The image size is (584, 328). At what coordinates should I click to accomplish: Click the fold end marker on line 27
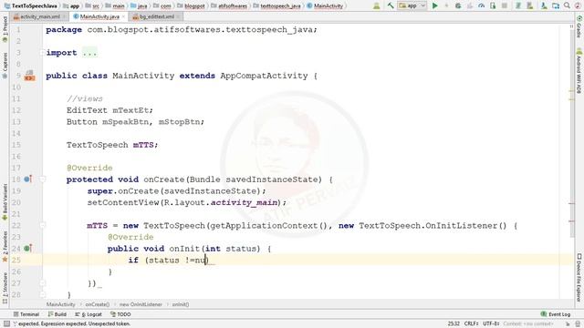43,283
